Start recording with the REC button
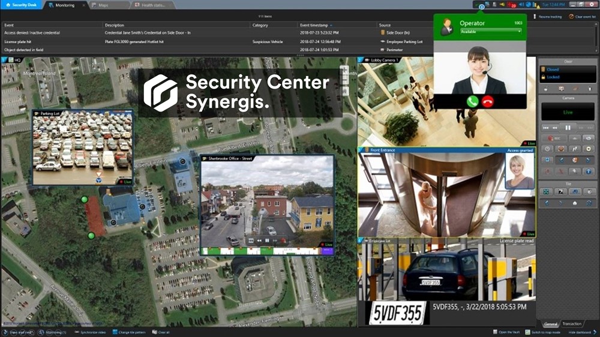This screenshot has width=600, height=337. point(553,138)
